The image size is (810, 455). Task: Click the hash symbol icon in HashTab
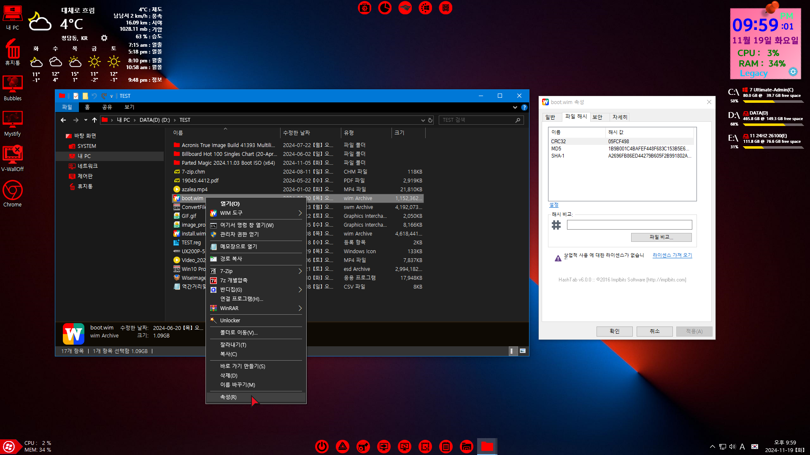point(556,225)
